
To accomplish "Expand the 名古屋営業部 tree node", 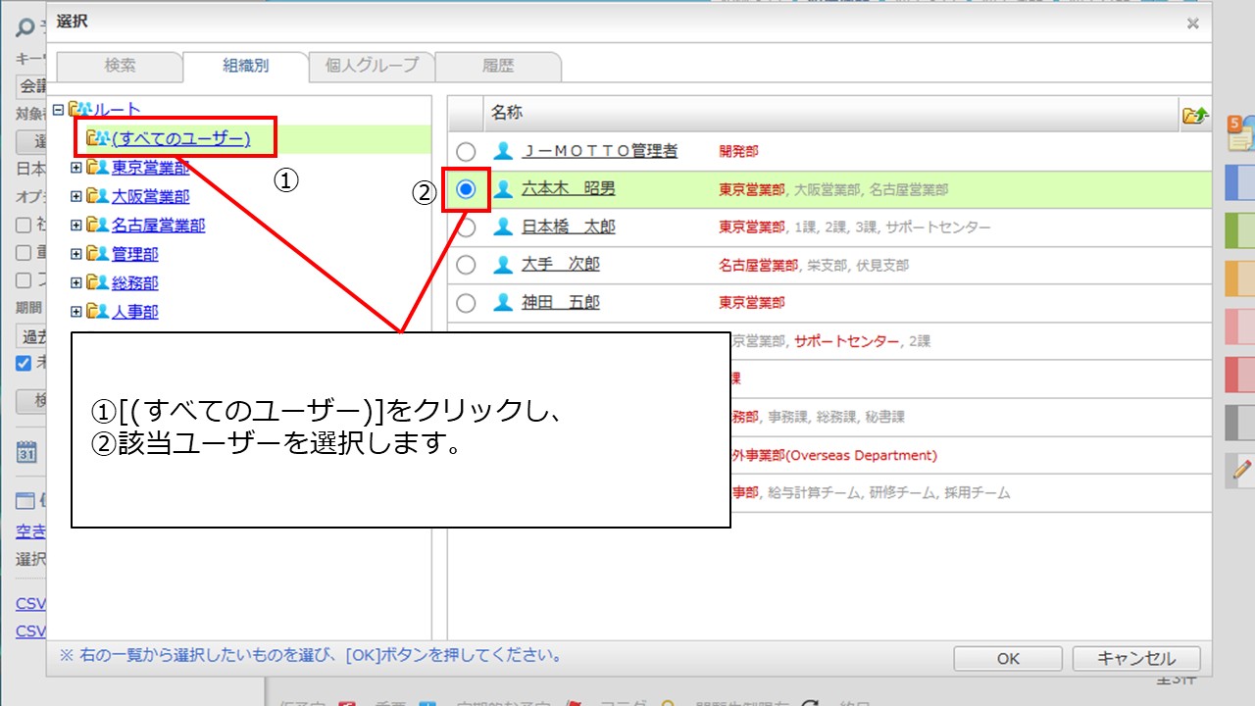I will tap(76, 226).
